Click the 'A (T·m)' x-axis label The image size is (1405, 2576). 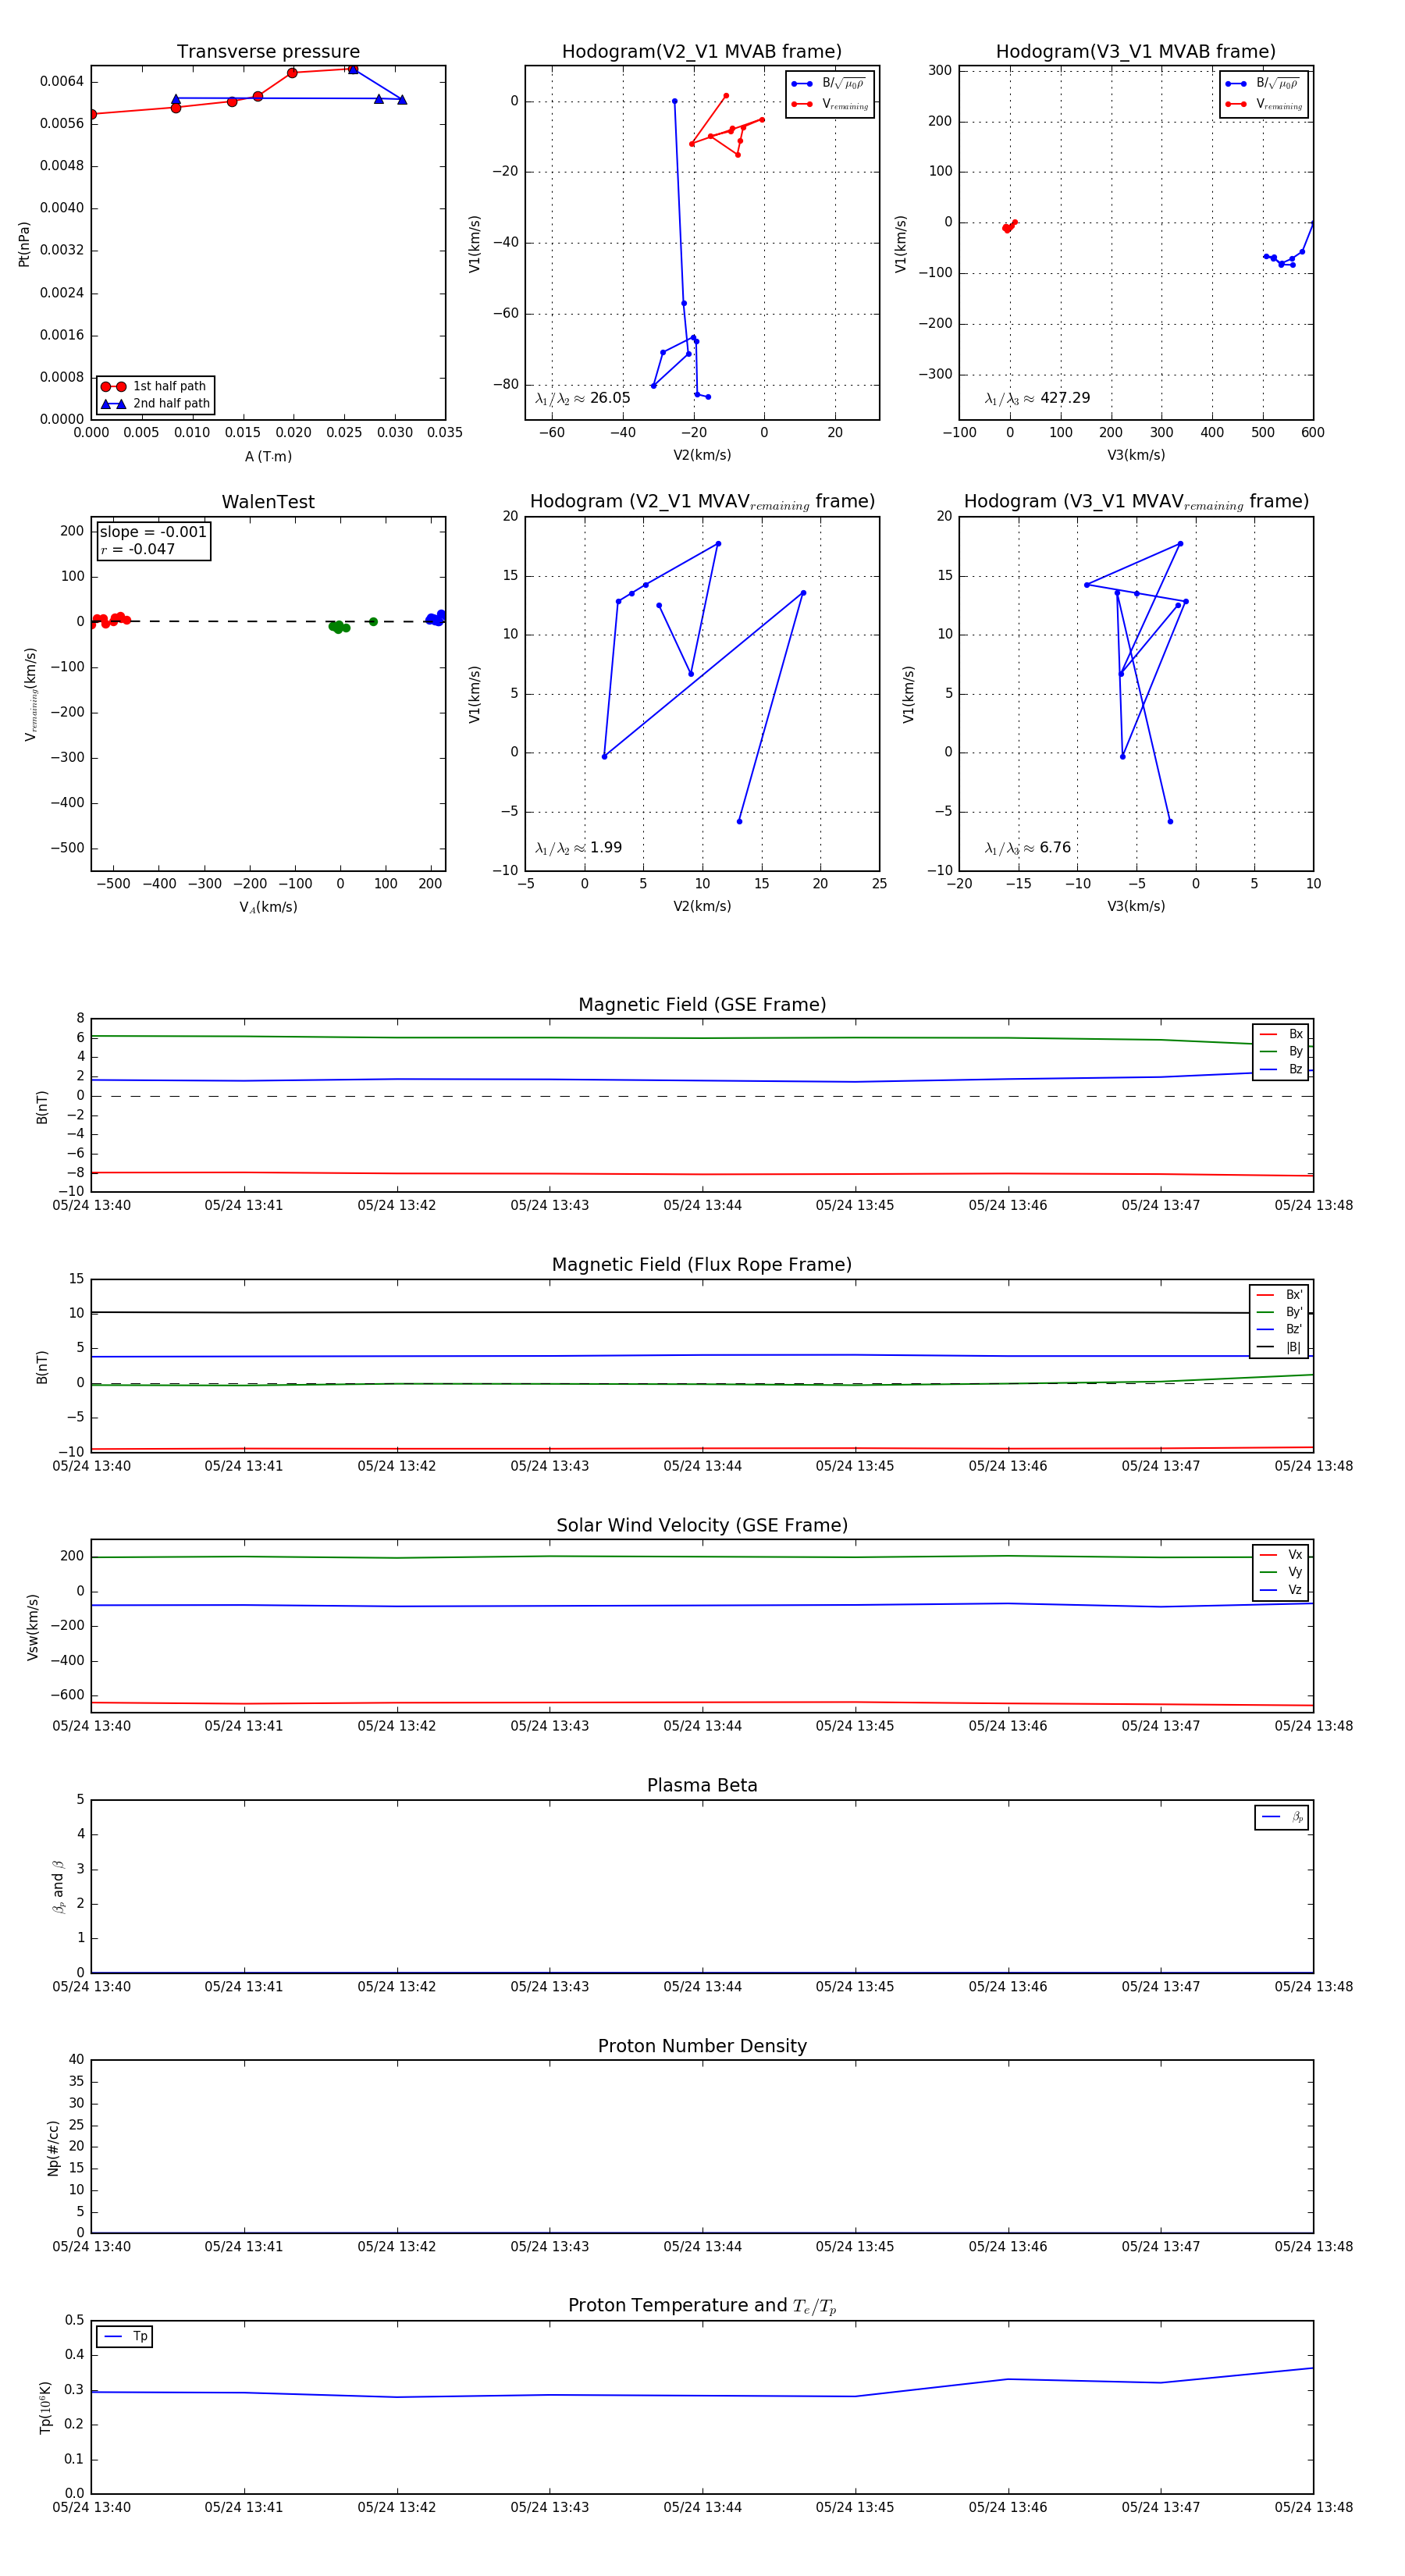pyautogui.click(x=268, y=457)
